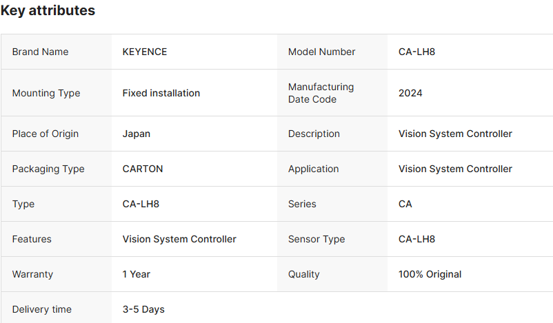Click the Delivery time label

[42, 309]
